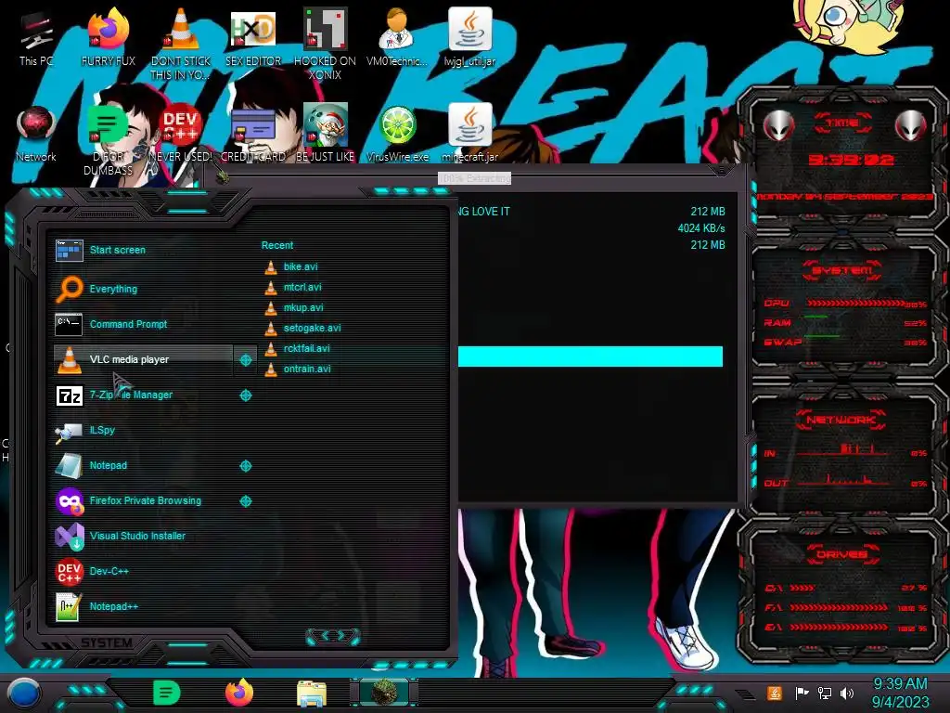Open network tray icon
The width and height of the screenshot is (950, 713).
[824, 693]
